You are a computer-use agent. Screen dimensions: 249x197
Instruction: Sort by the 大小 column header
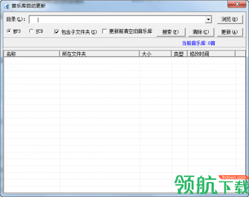coord(156,54)
